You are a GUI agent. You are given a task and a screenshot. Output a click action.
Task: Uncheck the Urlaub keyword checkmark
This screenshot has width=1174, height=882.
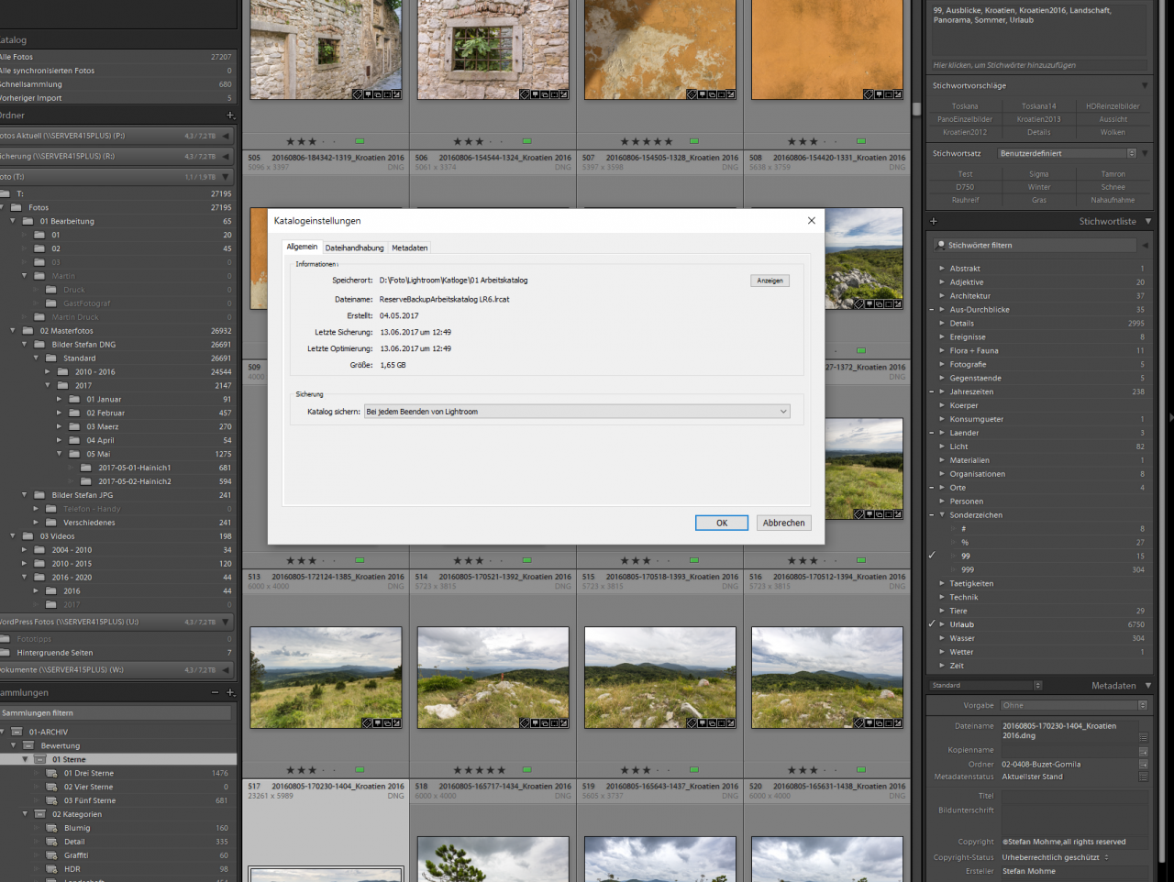(x=932, y=624)
